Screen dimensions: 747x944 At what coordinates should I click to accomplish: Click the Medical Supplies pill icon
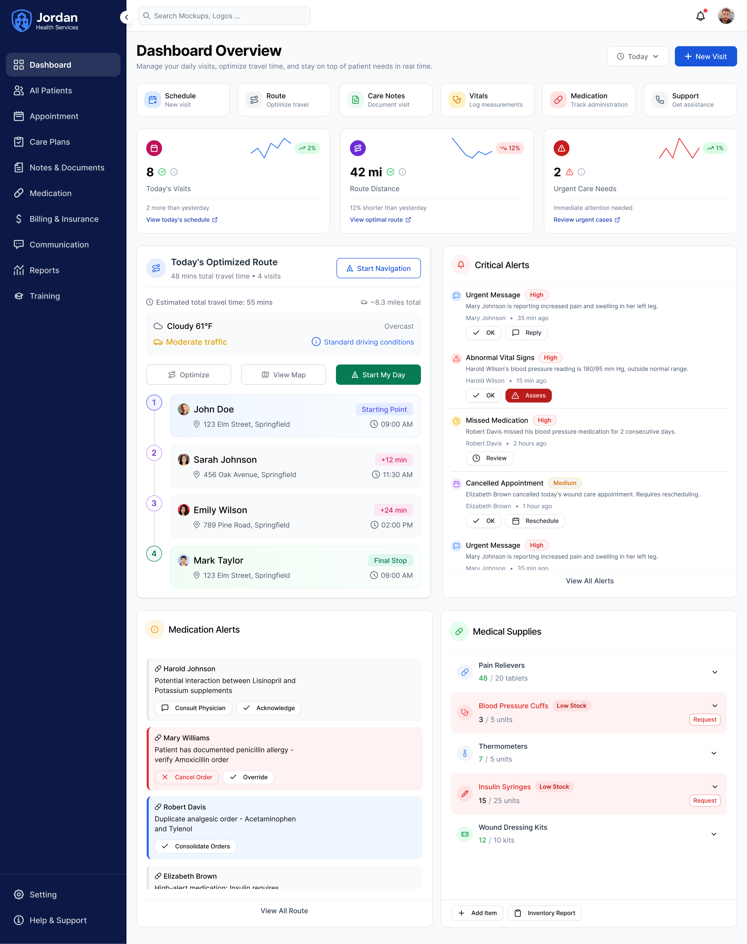(x=459, y=632)
